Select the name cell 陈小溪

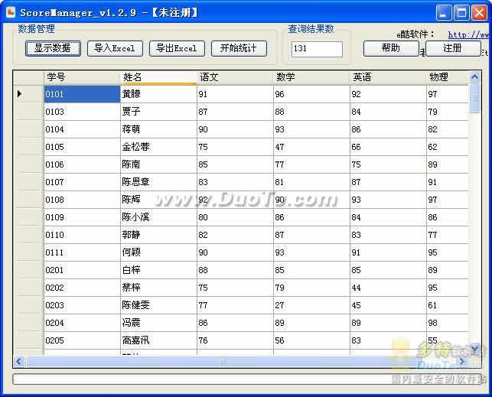point(158,217)
